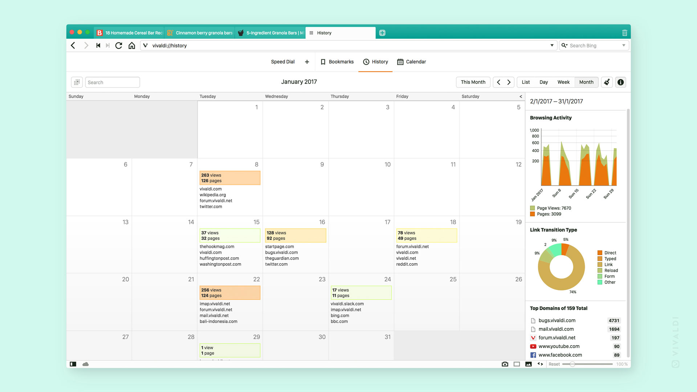Open the Speed Dial tab
The image size is (697, 392).
(x=282, y=61)
